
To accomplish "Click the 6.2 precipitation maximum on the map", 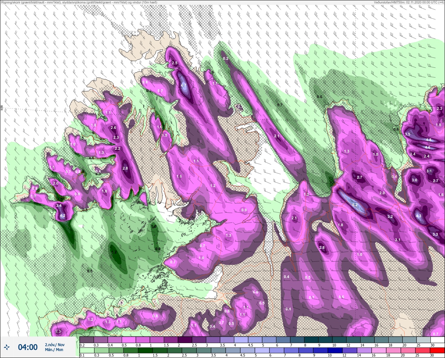I will [355, 205].
